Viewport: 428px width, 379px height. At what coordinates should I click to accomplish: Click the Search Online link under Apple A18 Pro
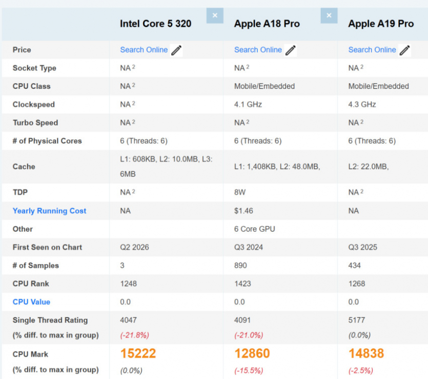(258, 50)
